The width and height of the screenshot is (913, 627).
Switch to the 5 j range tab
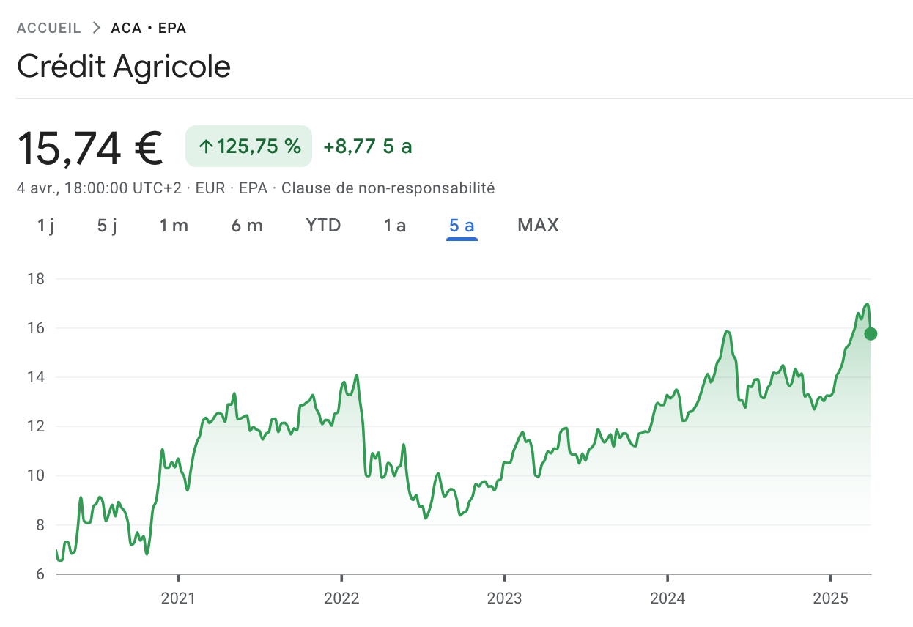point(107,225)
